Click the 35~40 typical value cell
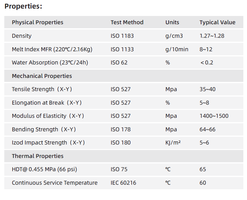Screen dimensions: 247x200 click(x=208, y=89)
